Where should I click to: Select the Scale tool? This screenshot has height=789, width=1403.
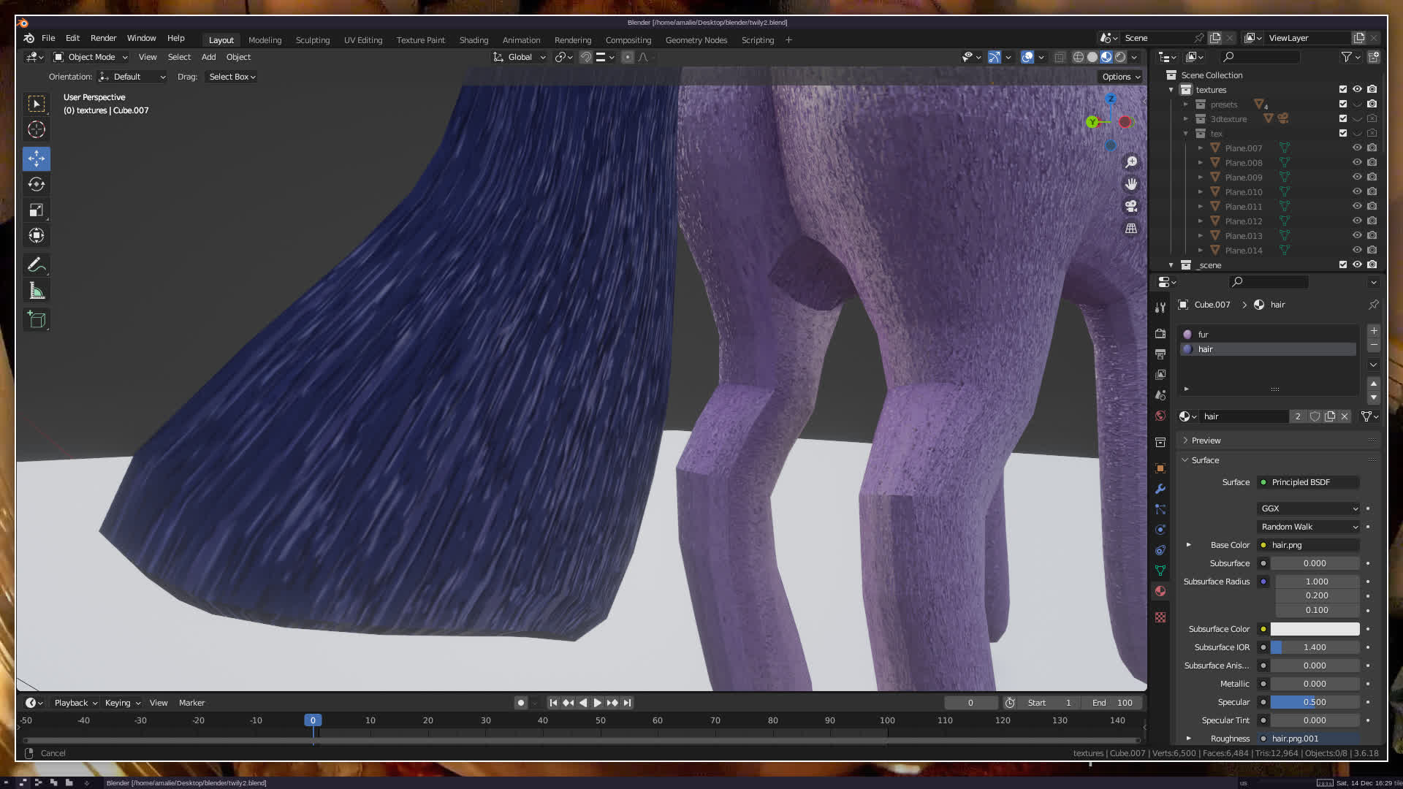(37, 210)
